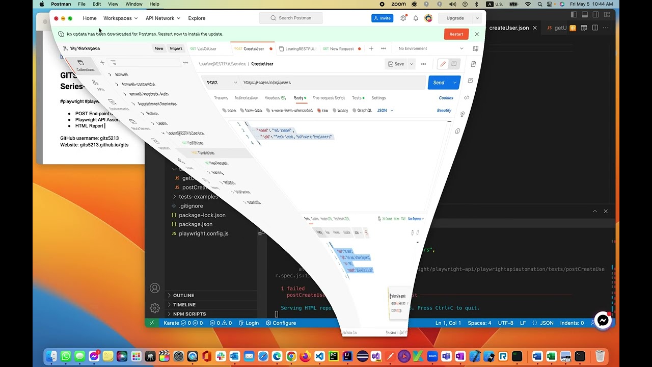Create a new collection with sidebar plus icon
Image resolution: width=652 pixels, height=367 pixels.
102,63
